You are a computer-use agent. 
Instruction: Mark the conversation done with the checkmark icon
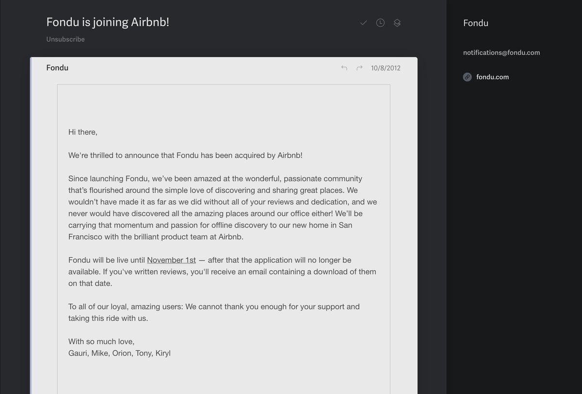pos(363,23)
